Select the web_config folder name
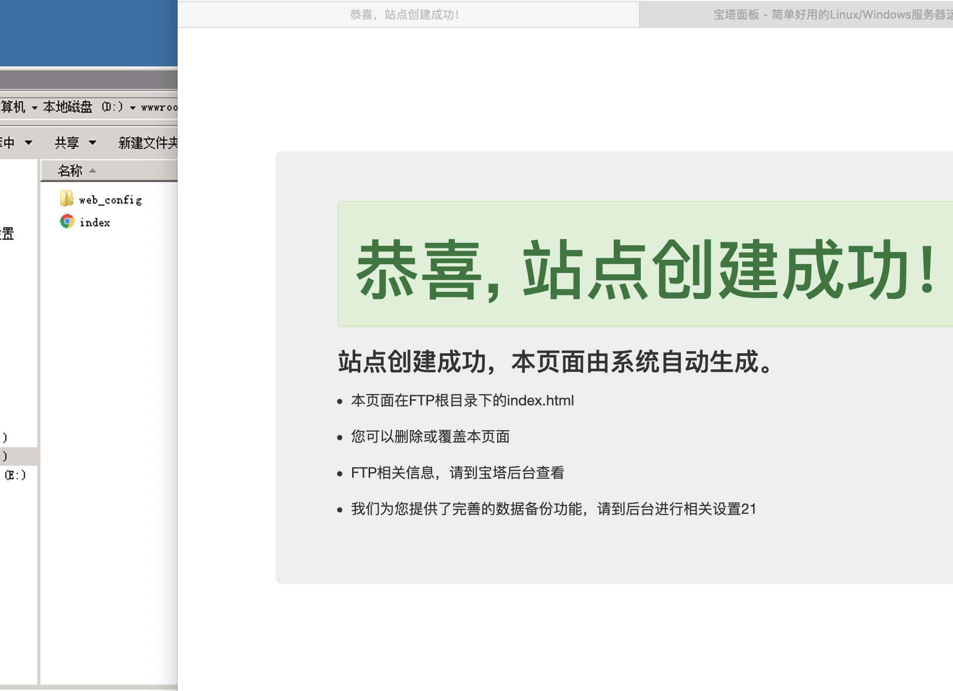953x691 pixels. click(110, 200)
